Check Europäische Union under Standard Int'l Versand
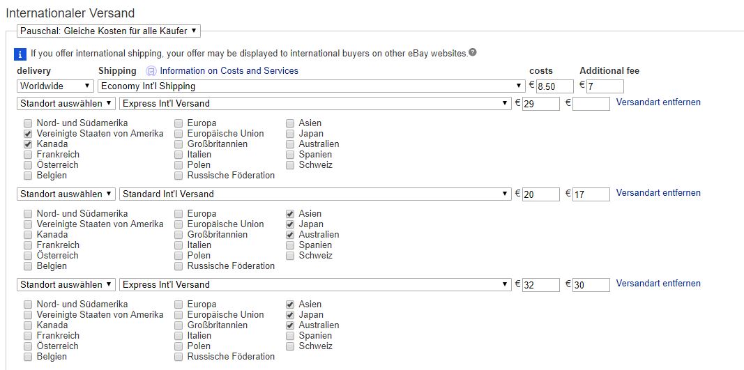The image size is (744, 370). point(179,224)
